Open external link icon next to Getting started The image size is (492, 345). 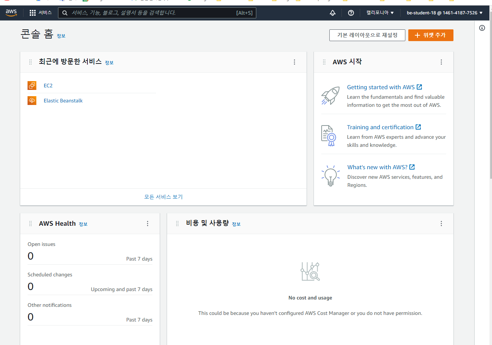coord(419,87)
